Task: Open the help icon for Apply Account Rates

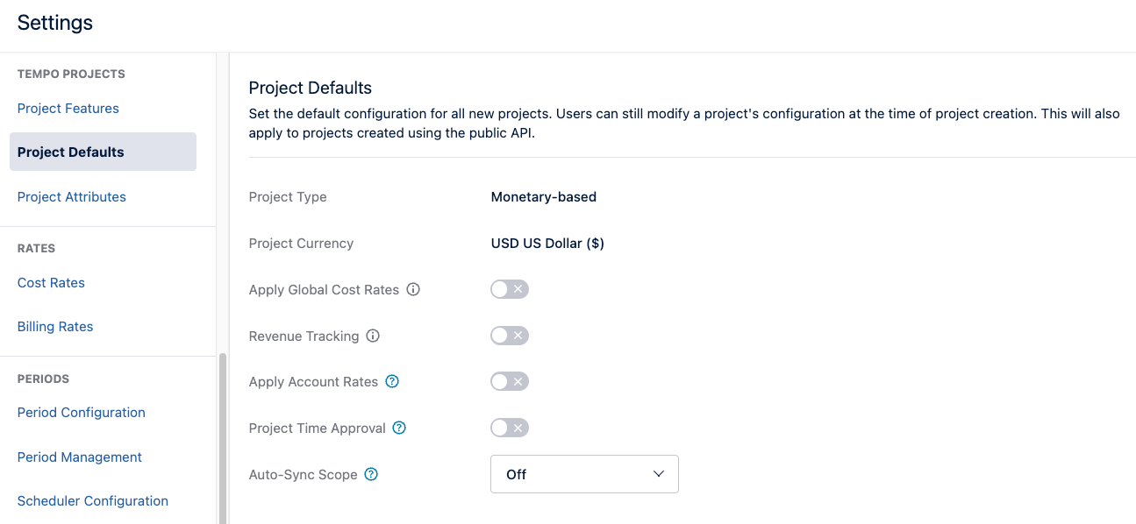Action: 392,381
